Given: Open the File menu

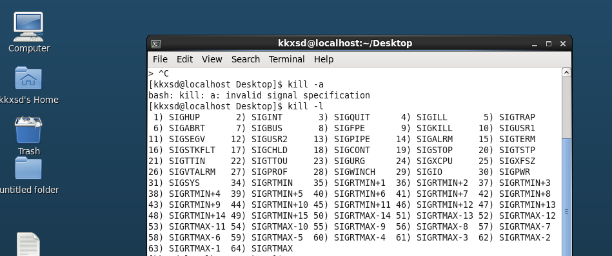Looking at the screenshot, I should point(160,59).
